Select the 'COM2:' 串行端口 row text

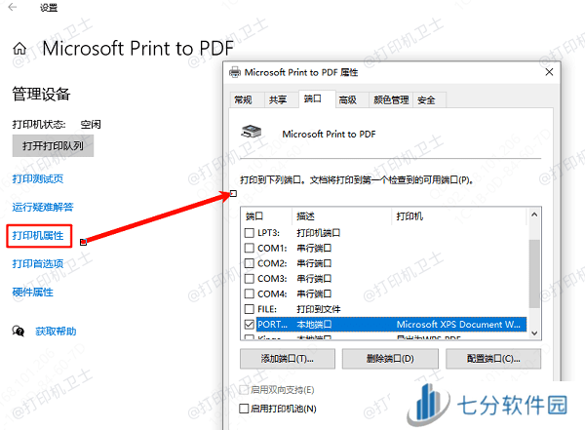tap(294, 263)
